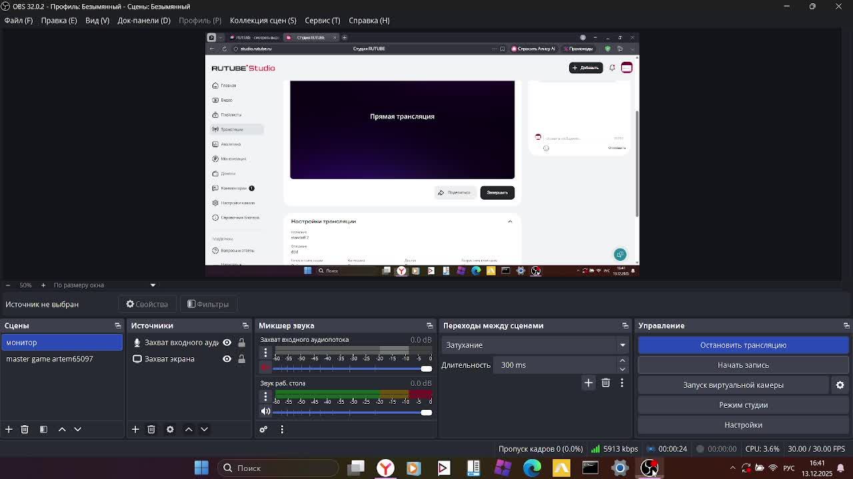Image resolution: width=853 pixels, height=479 pixels.
Task: Hide the Захват экрана source
Action: pyautogui.click(x=227, y=359)
